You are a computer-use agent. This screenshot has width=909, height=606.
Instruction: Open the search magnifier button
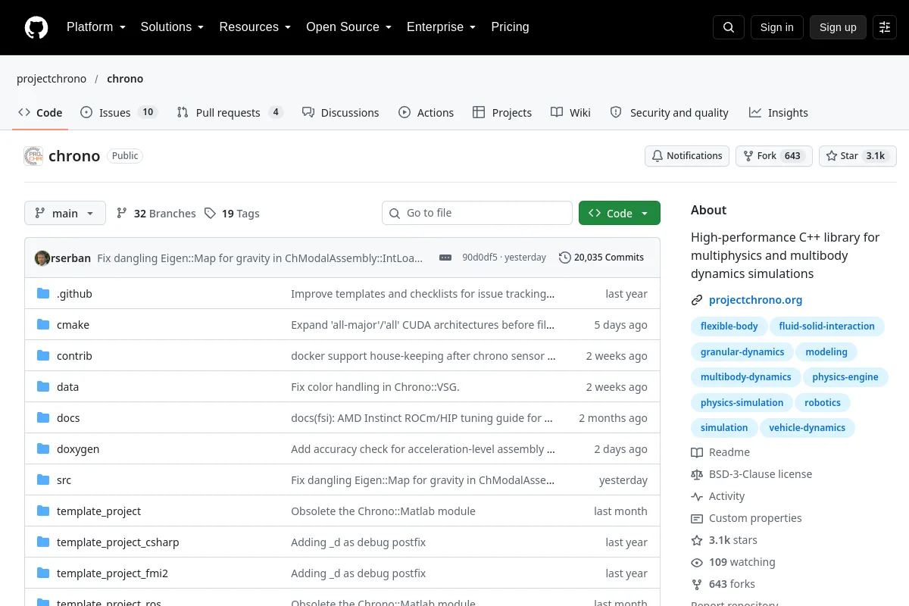(x=729, y=27)
